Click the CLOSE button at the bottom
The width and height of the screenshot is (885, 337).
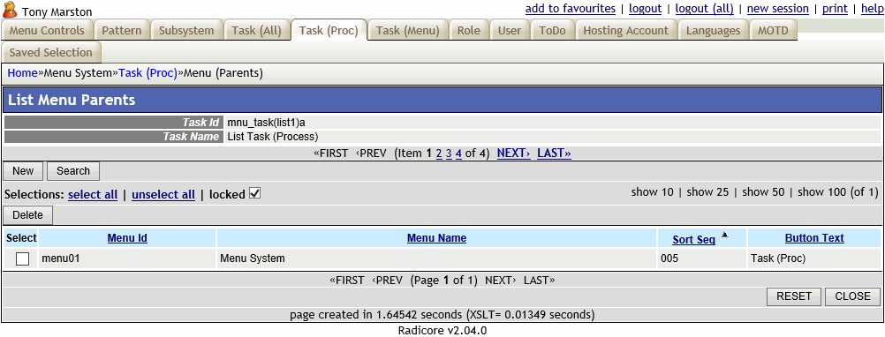pyautogui.click(x=852, y=296)
